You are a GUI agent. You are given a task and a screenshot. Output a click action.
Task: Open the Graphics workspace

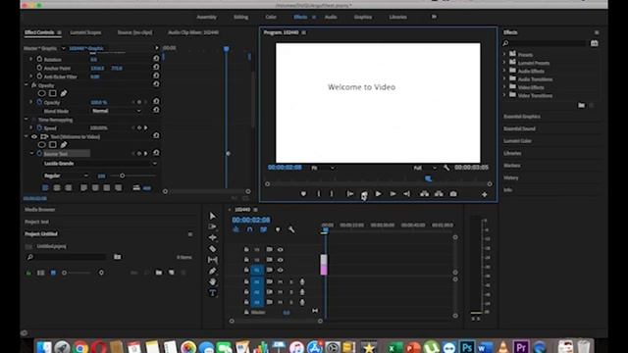tap(363, 18)
